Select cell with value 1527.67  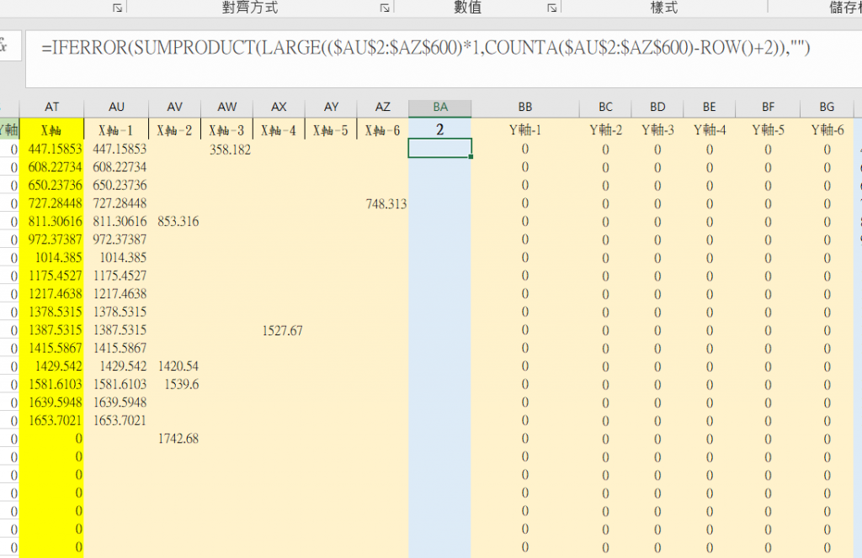click(279, 330)
